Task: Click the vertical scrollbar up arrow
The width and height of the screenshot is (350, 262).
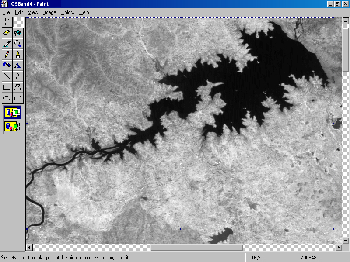Action: pyautogui.click(x=346, y=21)
